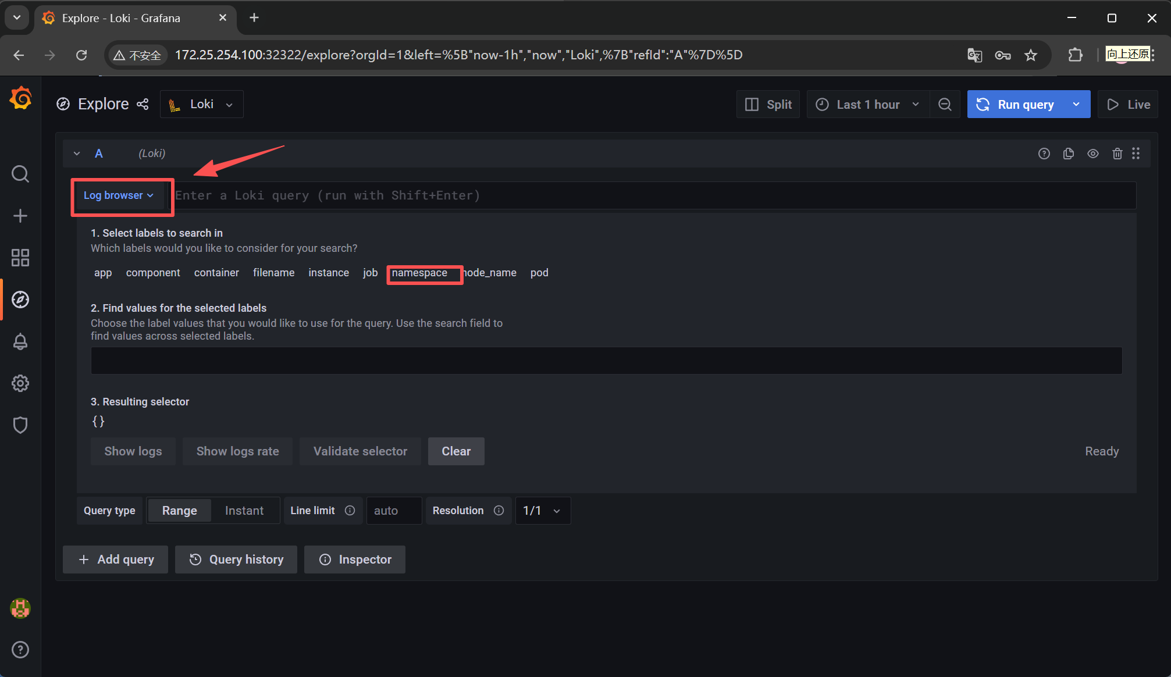Viewport: 1171px width, 677px height.
Task: Open the user avatar profile menu
Action: [20, 608]
